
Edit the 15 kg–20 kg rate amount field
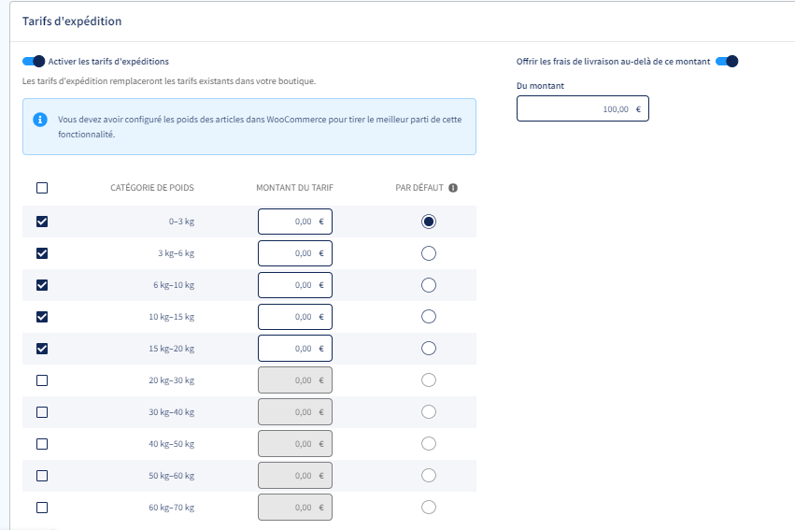pos(295,349)
